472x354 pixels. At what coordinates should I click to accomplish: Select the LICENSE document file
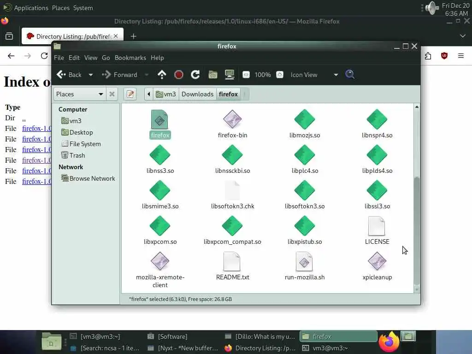[x=377, y=230]
